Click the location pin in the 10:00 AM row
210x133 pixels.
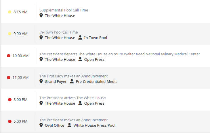click(41, 59)
